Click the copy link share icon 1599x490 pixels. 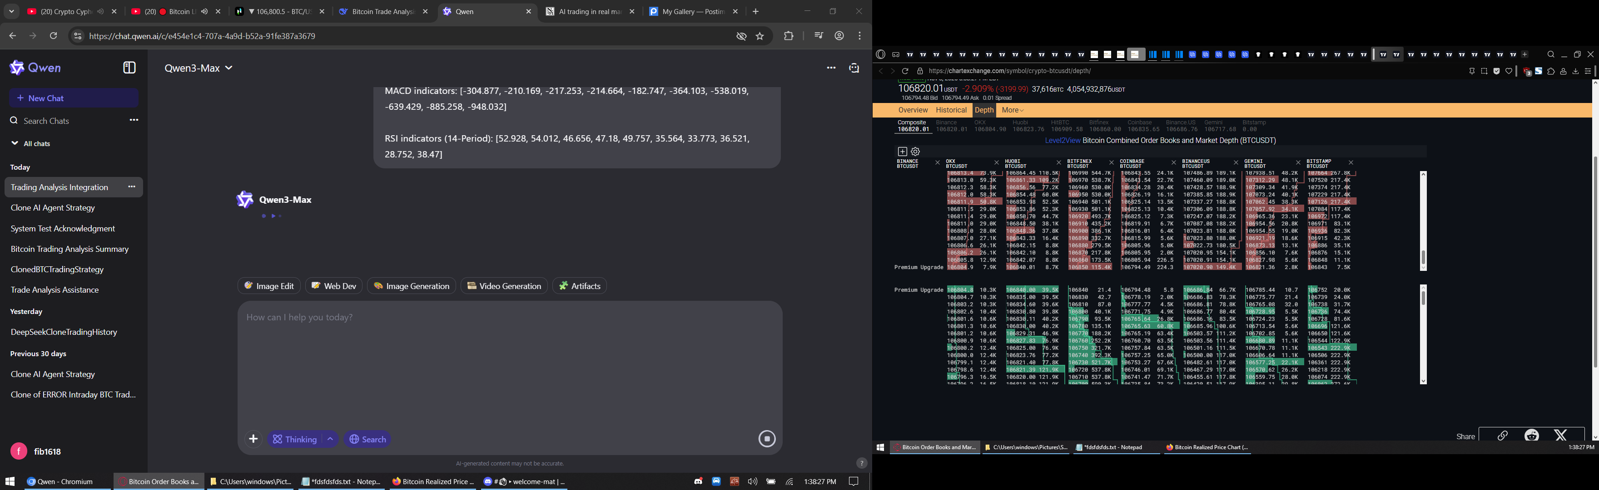click(1502, 436)
